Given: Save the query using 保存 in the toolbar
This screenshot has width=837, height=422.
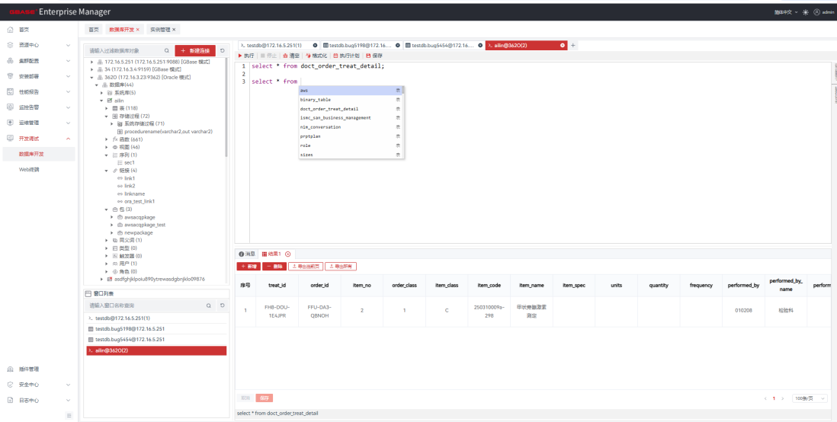Looking at the screenshot, I should click(374, 56).
